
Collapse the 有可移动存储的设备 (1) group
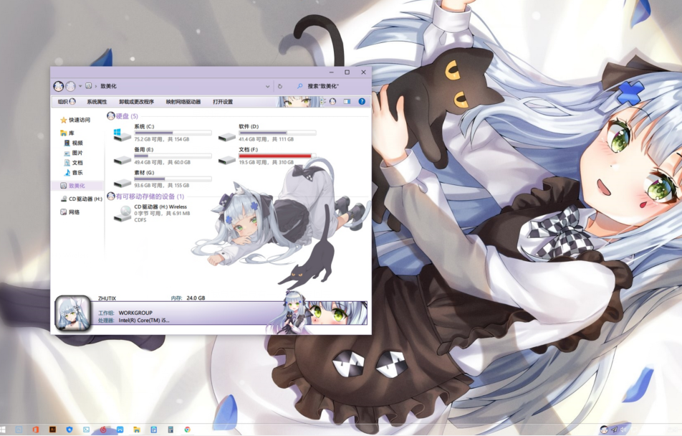[145, 196]
